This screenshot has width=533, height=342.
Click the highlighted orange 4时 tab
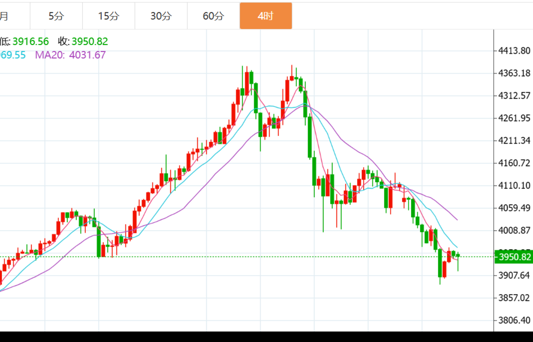click(x=266, y=16)
